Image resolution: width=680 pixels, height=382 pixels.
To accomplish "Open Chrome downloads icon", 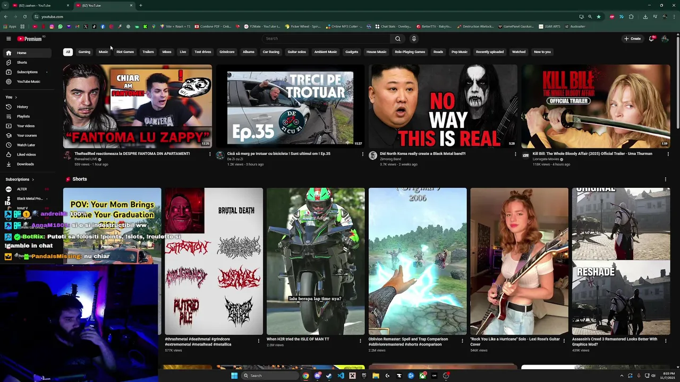I will [x=645, y=16].
